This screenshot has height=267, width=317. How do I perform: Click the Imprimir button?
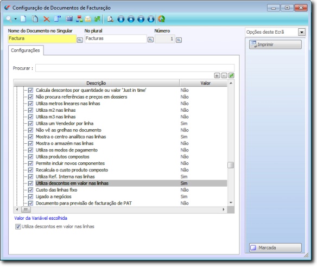click(275, 44)
